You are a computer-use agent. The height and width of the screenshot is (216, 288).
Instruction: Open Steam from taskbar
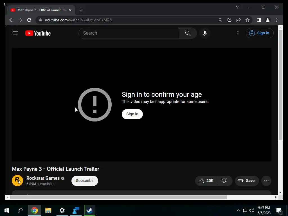[90, 210]
